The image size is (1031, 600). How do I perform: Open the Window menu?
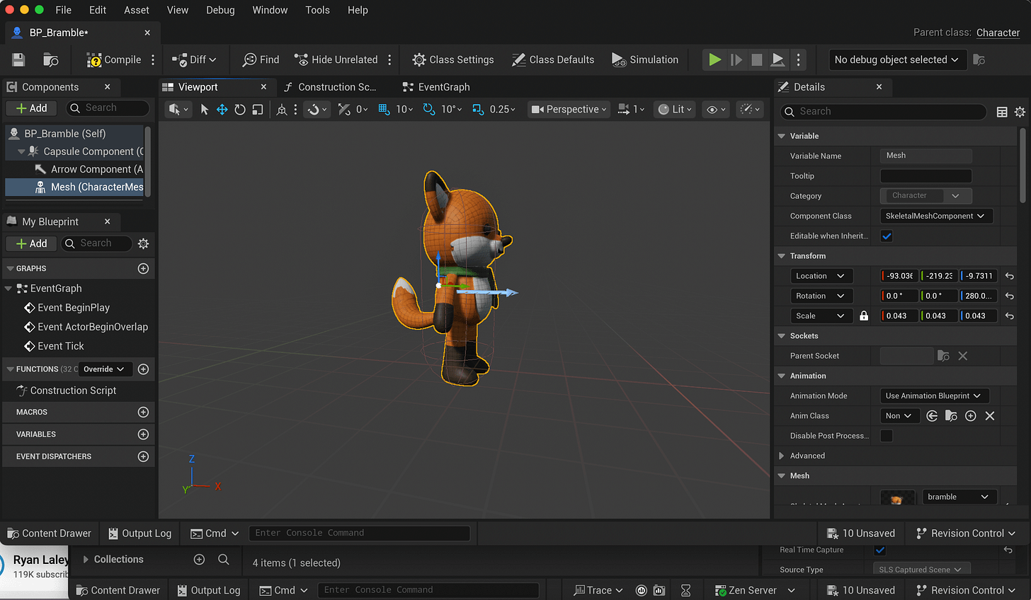[270, 10]
